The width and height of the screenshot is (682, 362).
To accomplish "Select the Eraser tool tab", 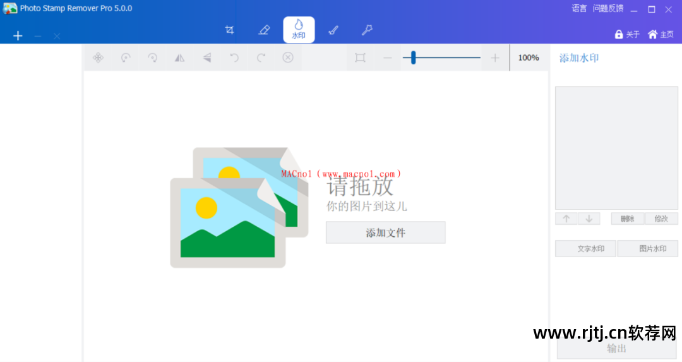I will click(x=264, y=30).
